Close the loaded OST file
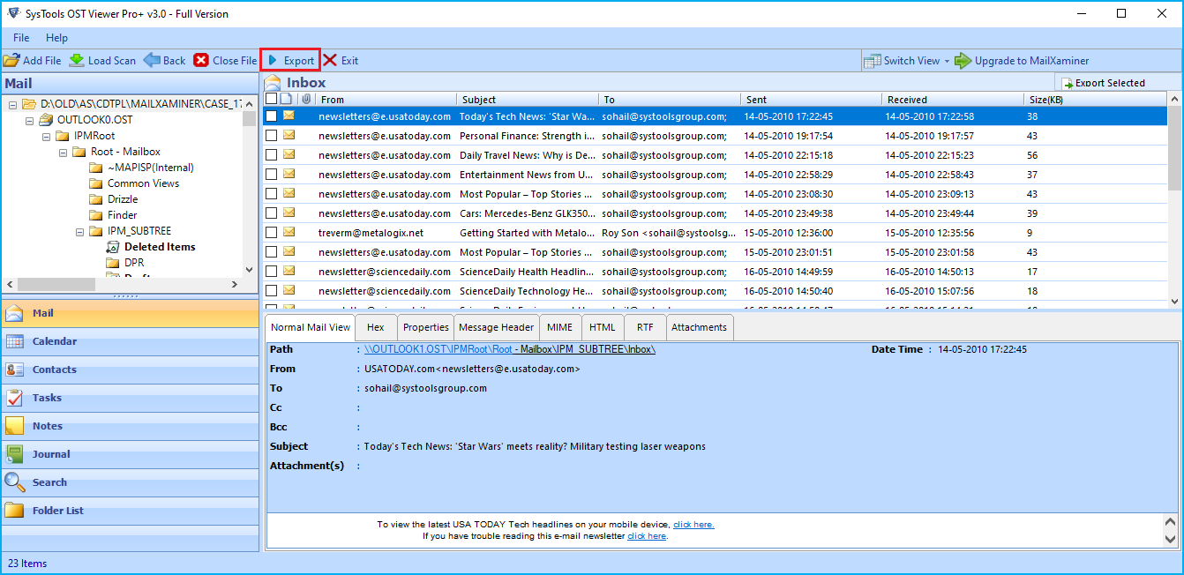Image resolution: width=1184 pixels, height=575 pixels. click(x=224, y=60)
